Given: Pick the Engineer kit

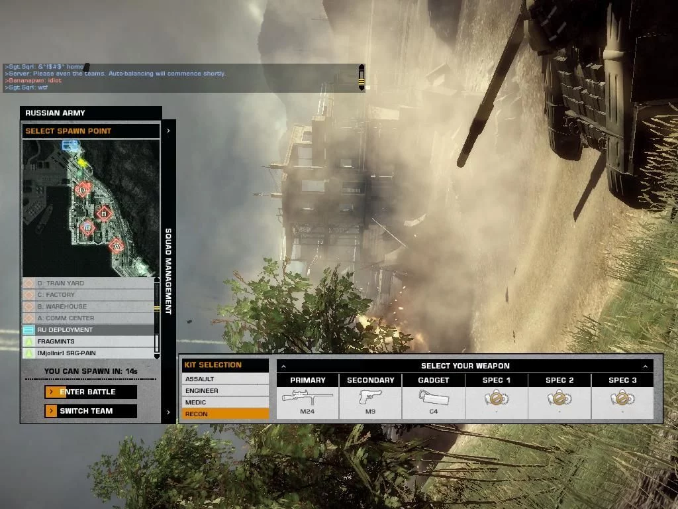Looking at the screenshot, I should coord(225,390).
